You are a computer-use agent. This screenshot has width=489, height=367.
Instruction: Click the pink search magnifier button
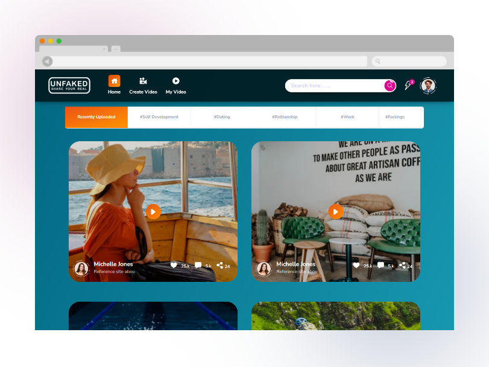390,86
